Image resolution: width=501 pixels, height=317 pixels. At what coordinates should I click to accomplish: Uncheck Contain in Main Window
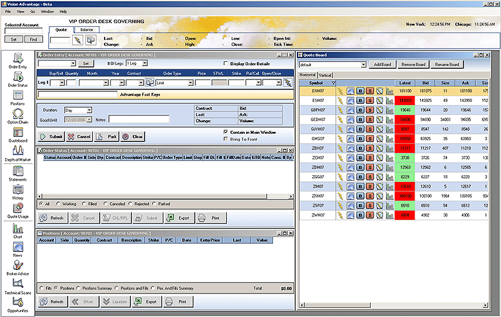226,132
